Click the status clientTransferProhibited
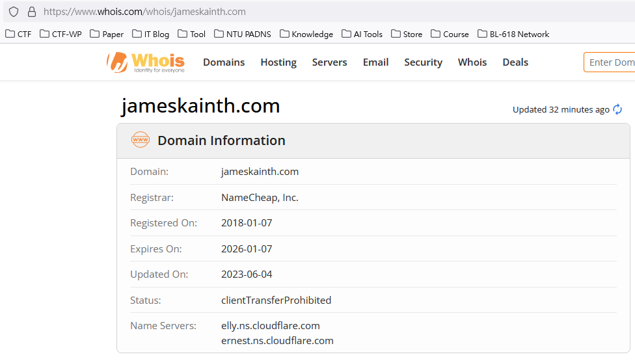 pyautogui.click(x=277, y=301)
